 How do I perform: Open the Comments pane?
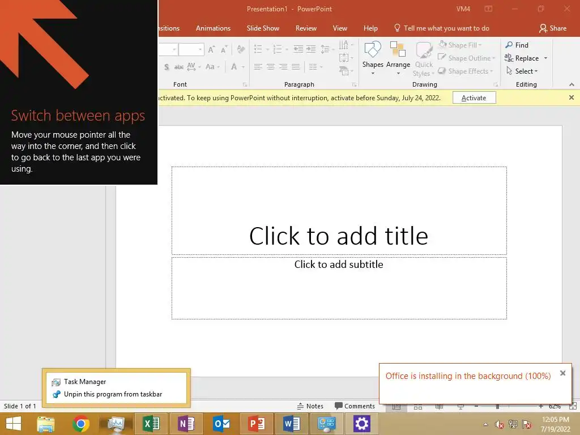(x=355, y=406)
